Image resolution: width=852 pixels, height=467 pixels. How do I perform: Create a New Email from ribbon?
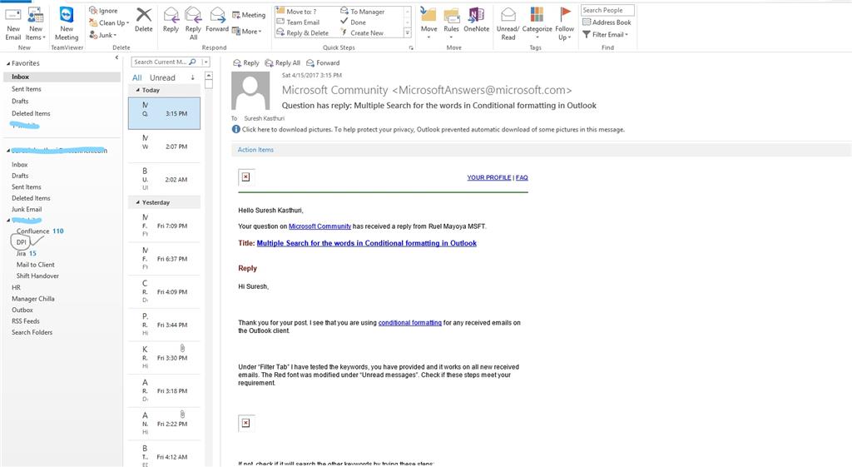point(13,24)
